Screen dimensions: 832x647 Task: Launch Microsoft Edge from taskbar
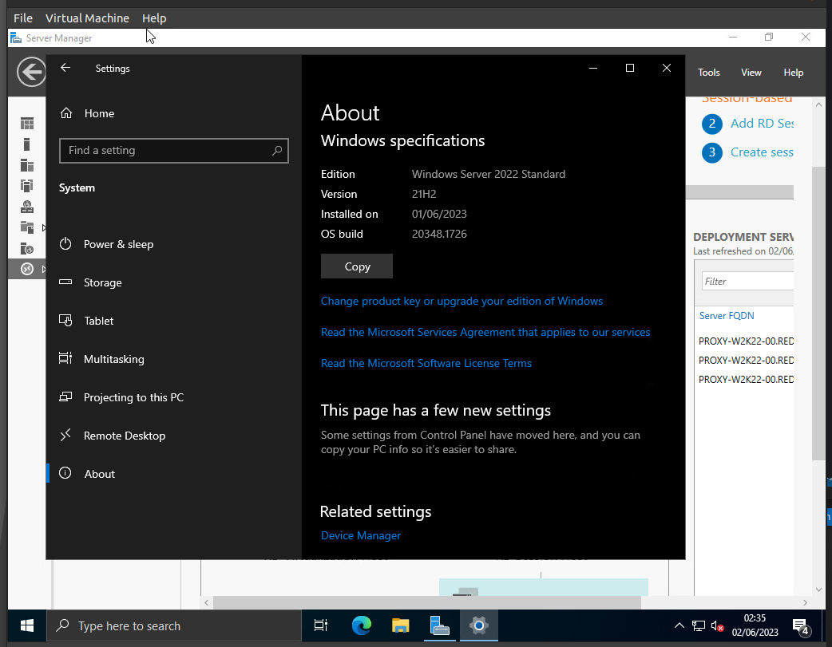pos(362,626)
